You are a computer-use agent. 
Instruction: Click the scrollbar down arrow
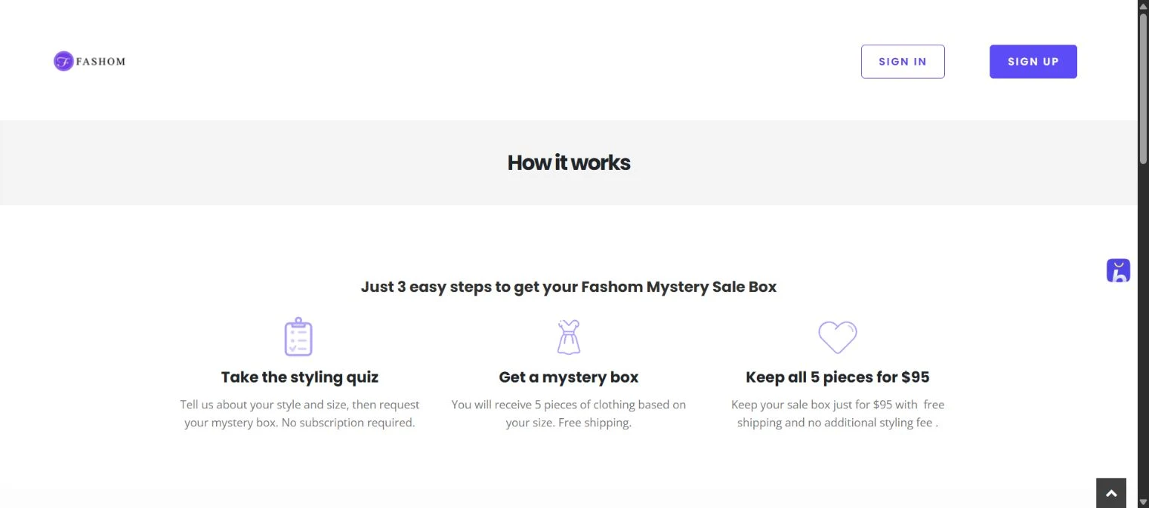(1144, 503)
